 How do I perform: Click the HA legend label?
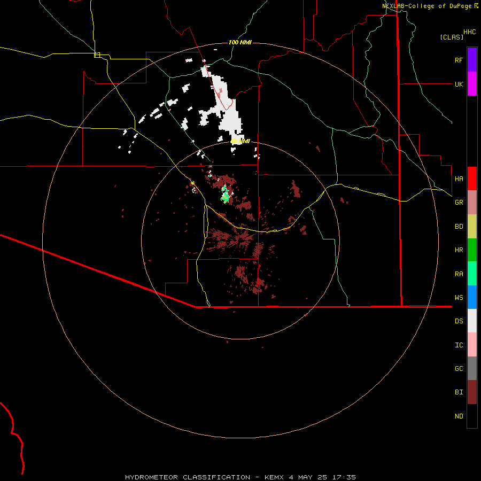(459, 179)
